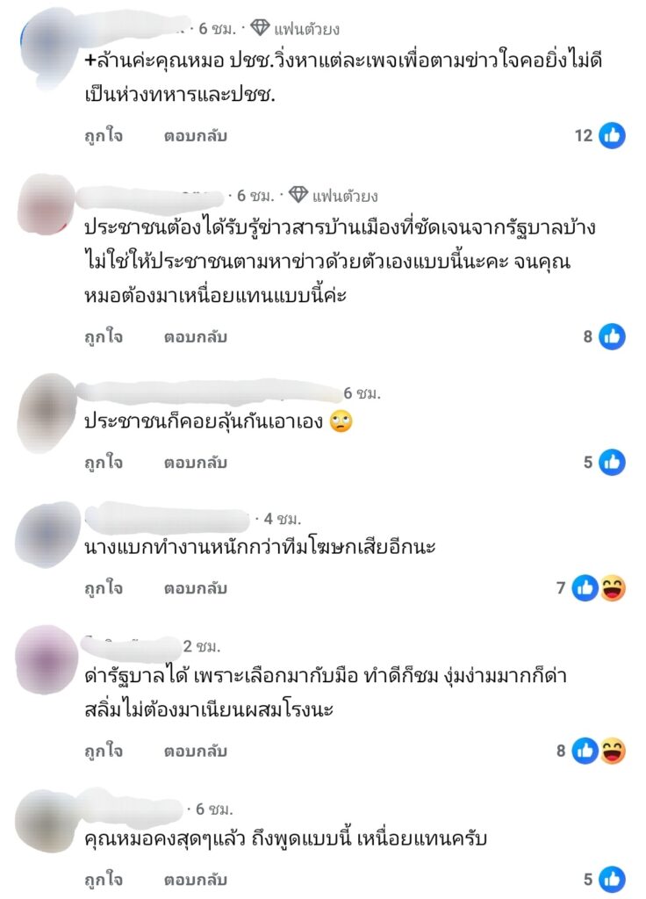Viewport: 646px width, 899px height.
Task: Click the thumbs-up icon on the last comment
Action: (x=612, y=880)
